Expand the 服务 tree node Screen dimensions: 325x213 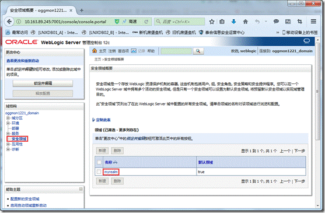pyautogui.click(x=8, y=134)
